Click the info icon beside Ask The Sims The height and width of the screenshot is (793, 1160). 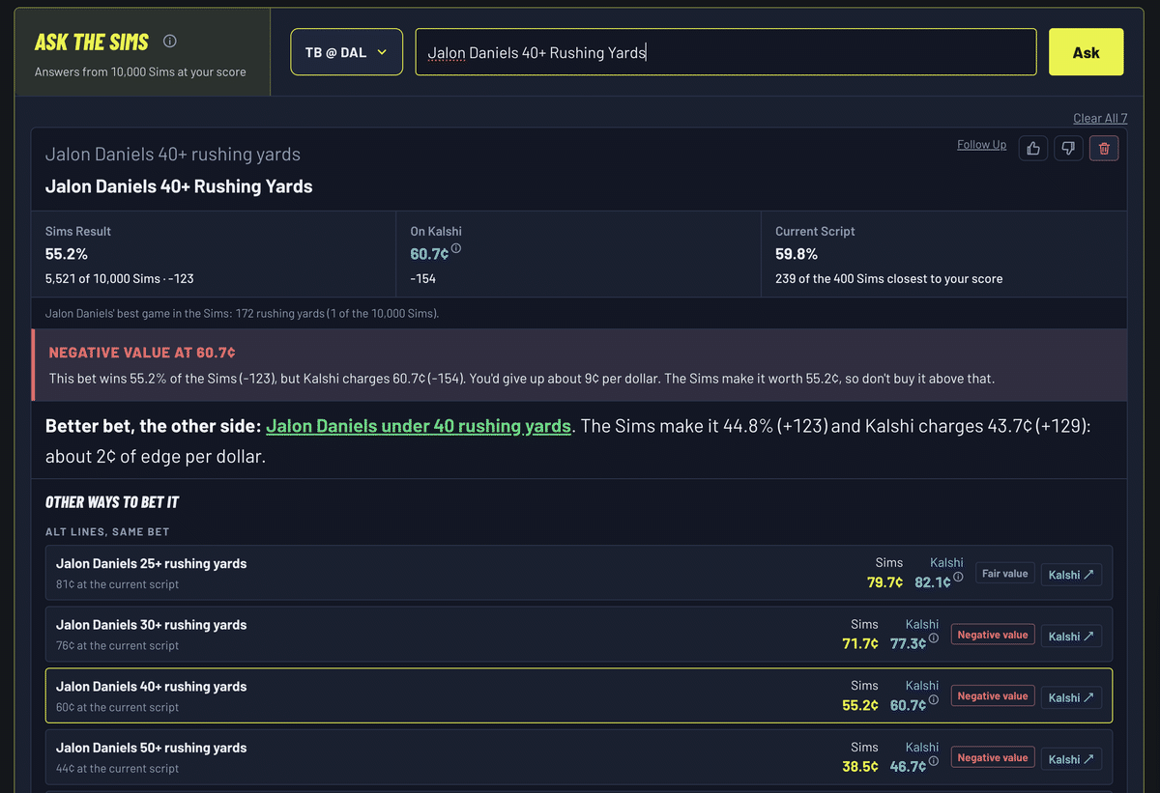[x=170, y=42]
